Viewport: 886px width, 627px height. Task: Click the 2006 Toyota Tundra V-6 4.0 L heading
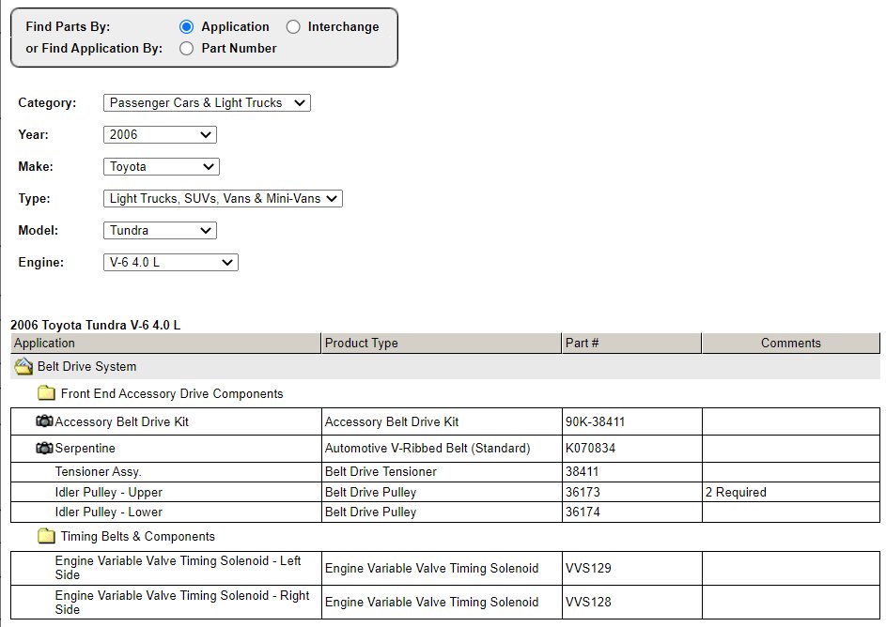click(96, 325)
